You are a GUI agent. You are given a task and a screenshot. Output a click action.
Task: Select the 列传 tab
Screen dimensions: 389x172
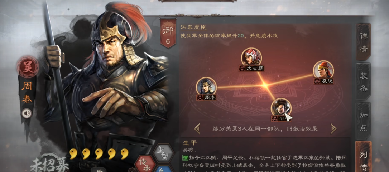click(363, 157)
